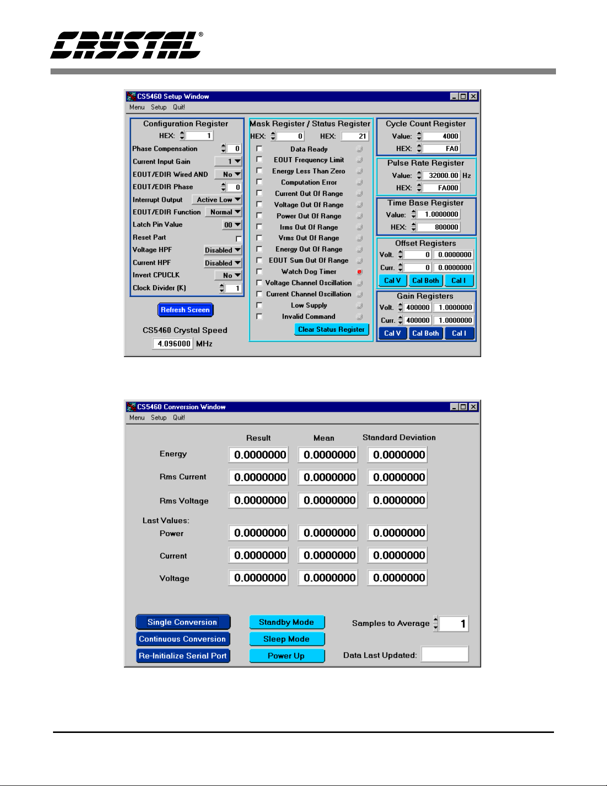Viewport: 607px width, 786px height.
Task: Check the Invalid Command mask checkbox
Action: [x=259, y=316]
